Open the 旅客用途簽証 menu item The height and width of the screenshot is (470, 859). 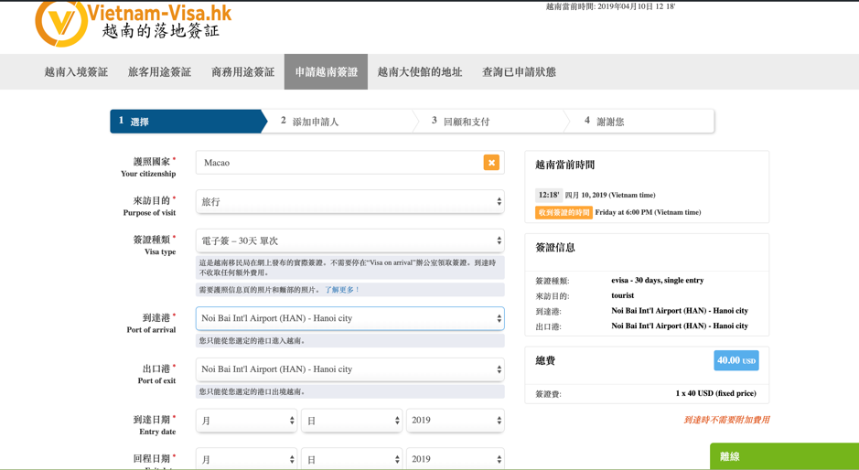[x=159, y=72]
